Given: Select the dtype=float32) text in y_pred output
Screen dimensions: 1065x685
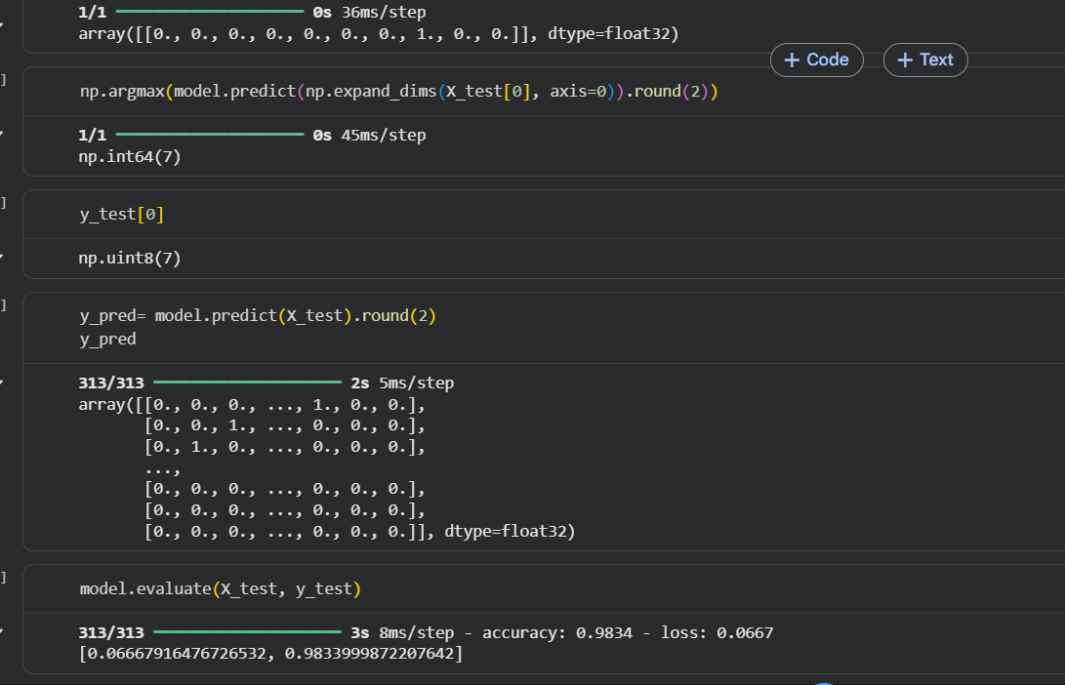Looking at the screenshot, I should pyautogui.click(x=510, y=531).
